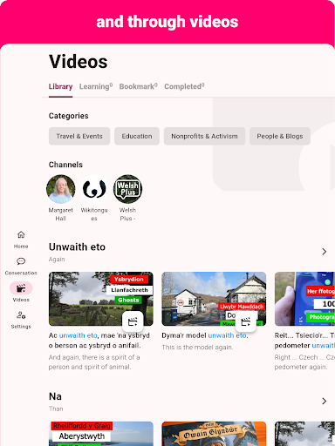The image size is (335, 446).
Task: Switch to the Learning tab
Action: pyautogui.click(x=96, y=86)
